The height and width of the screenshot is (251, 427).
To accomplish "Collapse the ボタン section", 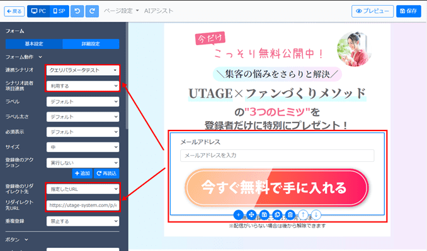I will click(x=16, y=240).
